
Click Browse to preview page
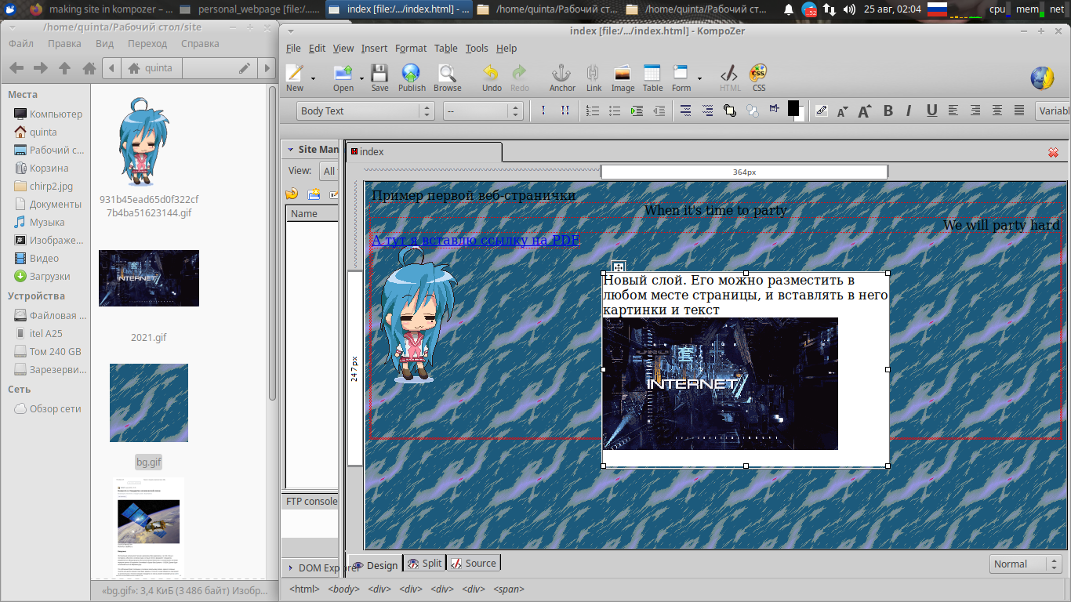447,78
